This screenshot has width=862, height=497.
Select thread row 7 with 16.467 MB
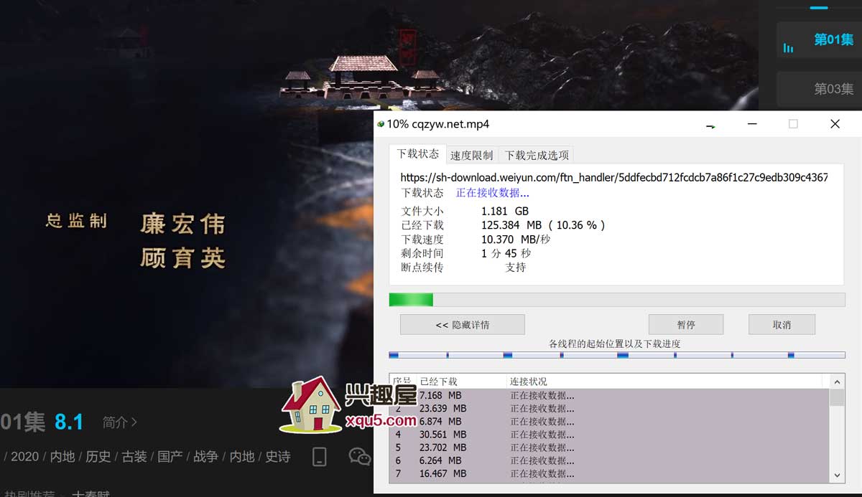pos(609,473)
